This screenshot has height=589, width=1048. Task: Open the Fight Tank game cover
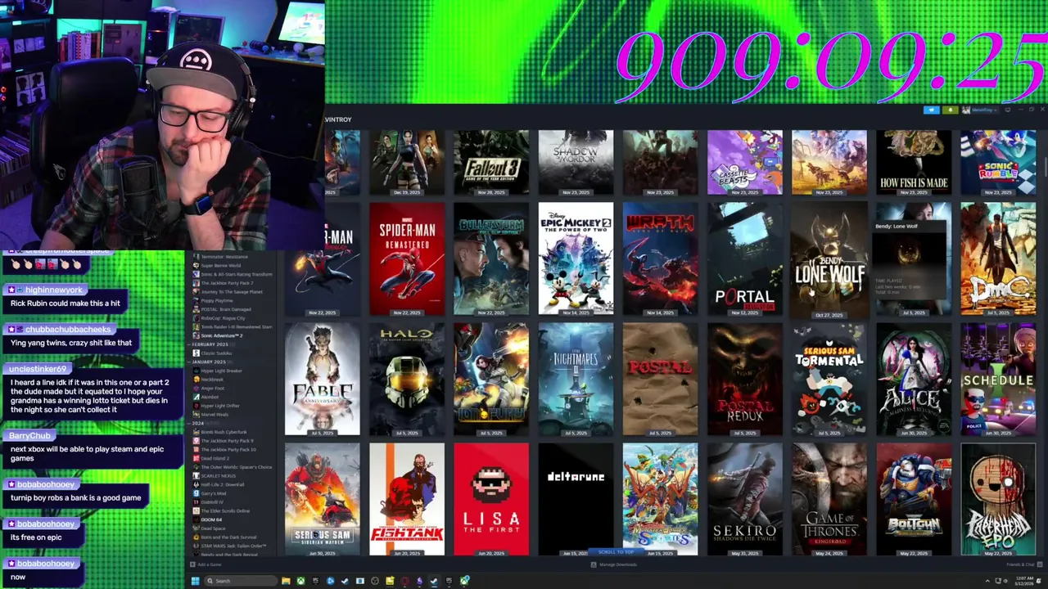click(407, 499)
